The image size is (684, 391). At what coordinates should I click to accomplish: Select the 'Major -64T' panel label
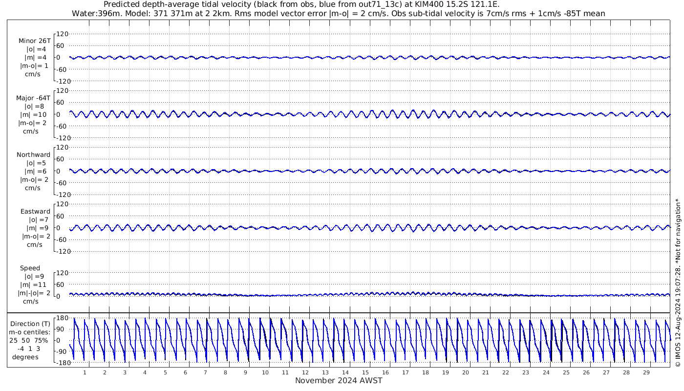click(x=33, y=98)
